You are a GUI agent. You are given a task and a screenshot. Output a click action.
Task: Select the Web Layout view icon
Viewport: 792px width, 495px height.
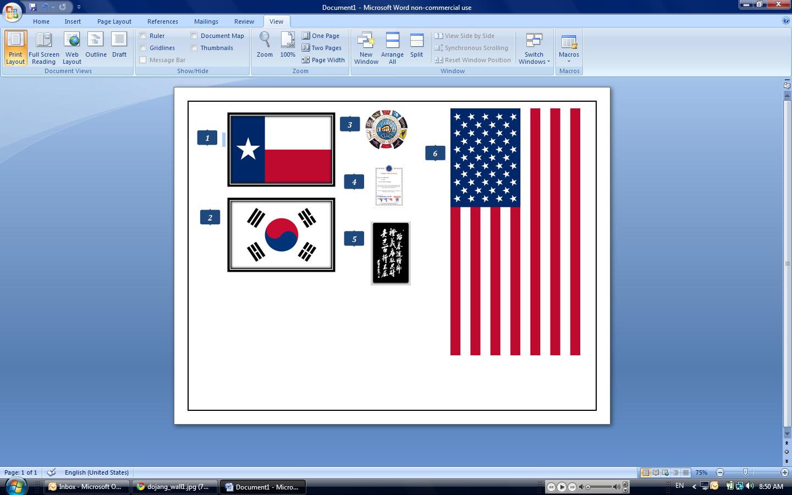click(72, 48)
